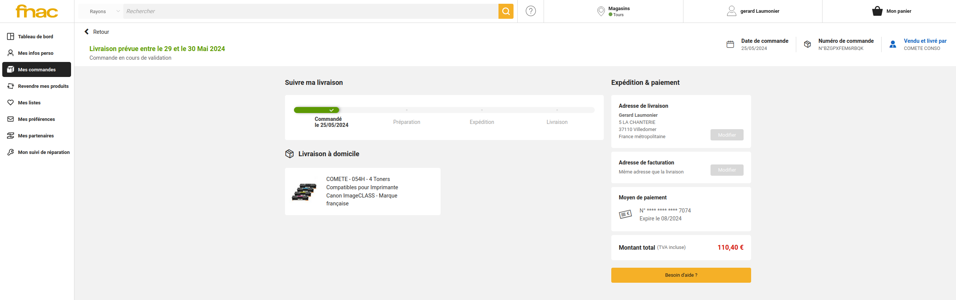956x300 pixels.
Task: Open Mes listes from sidebar
Action: click(29, 103)
